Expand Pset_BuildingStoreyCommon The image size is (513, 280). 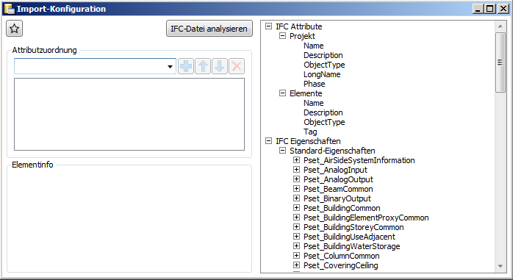[296, 226]
